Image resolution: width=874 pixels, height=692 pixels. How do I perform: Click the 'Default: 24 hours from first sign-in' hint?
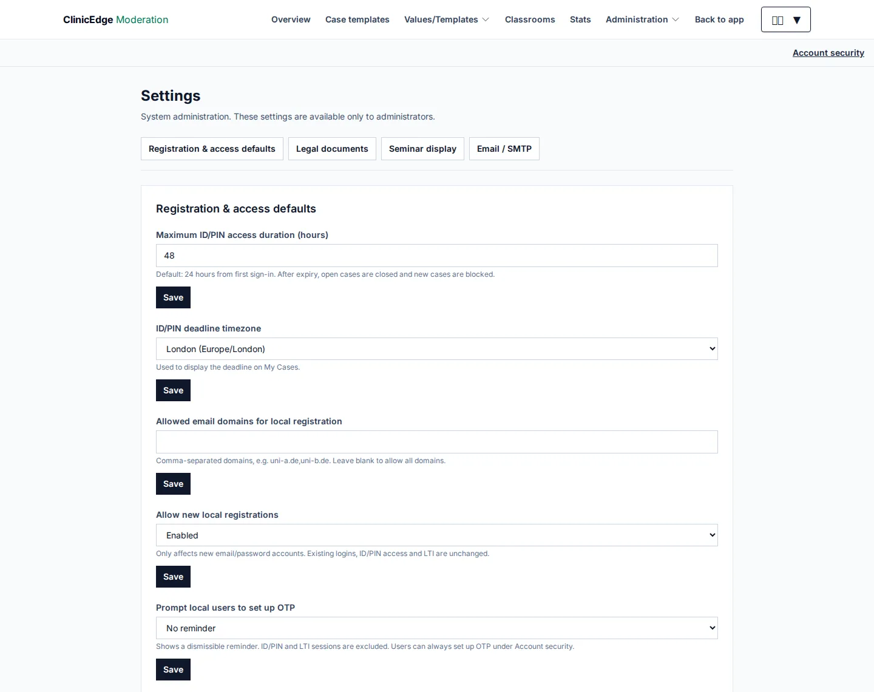coord(325,274)
